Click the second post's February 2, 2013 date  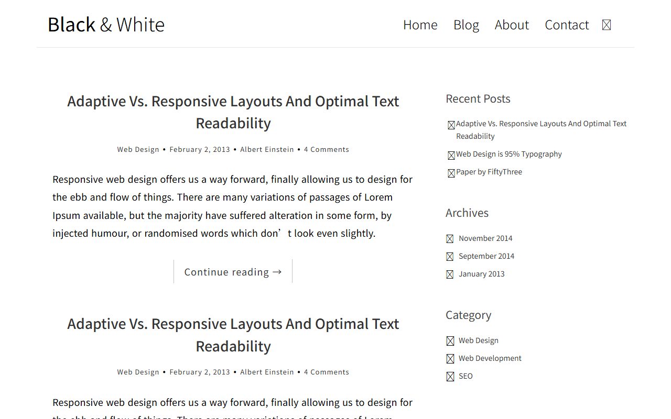tap(200, 372)
